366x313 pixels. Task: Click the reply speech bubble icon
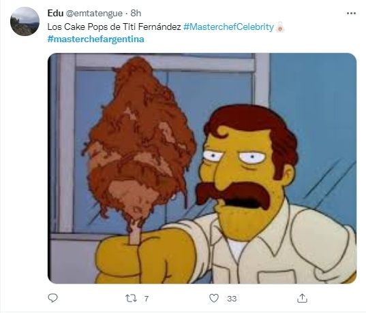(52, 298)
